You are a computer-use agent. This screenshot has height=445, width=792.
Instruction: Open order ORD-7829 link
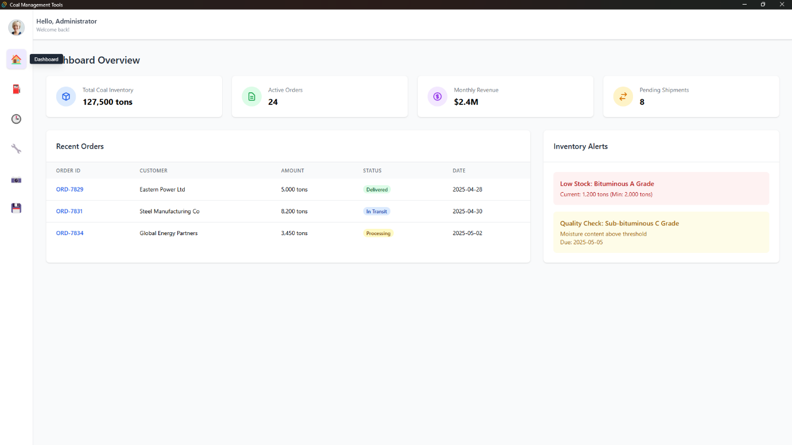click(69, 189)
